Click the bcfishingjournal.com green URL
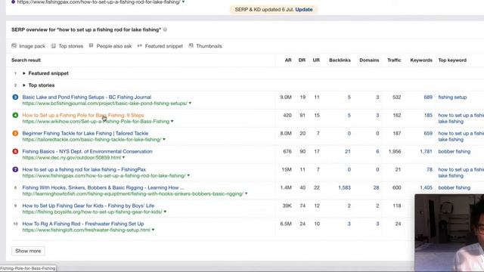This screenshot has height=272, width=484. (104, 104)
